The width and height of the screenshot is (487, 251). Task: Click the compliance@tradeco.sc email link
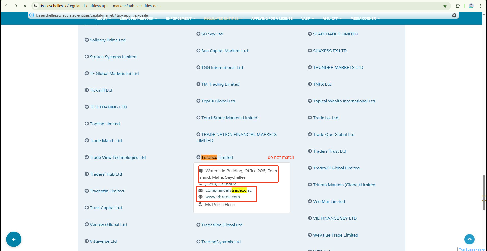228,190
